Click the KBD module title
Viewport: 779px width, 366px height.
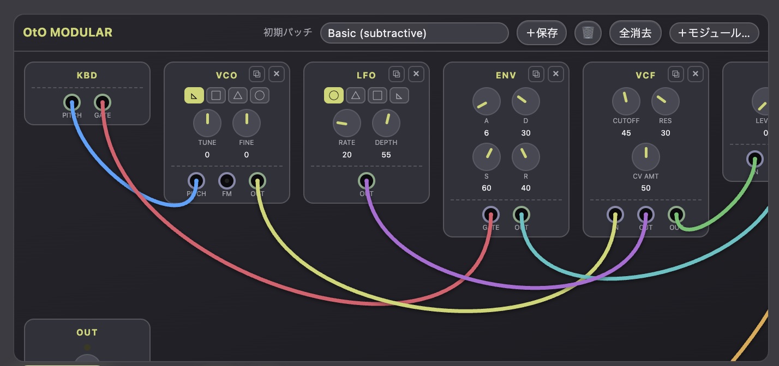tap(87, 75)
